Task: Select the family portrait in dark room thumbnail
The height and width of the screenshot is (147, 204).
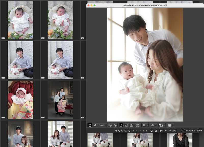Action: click(x=60, y=100)
